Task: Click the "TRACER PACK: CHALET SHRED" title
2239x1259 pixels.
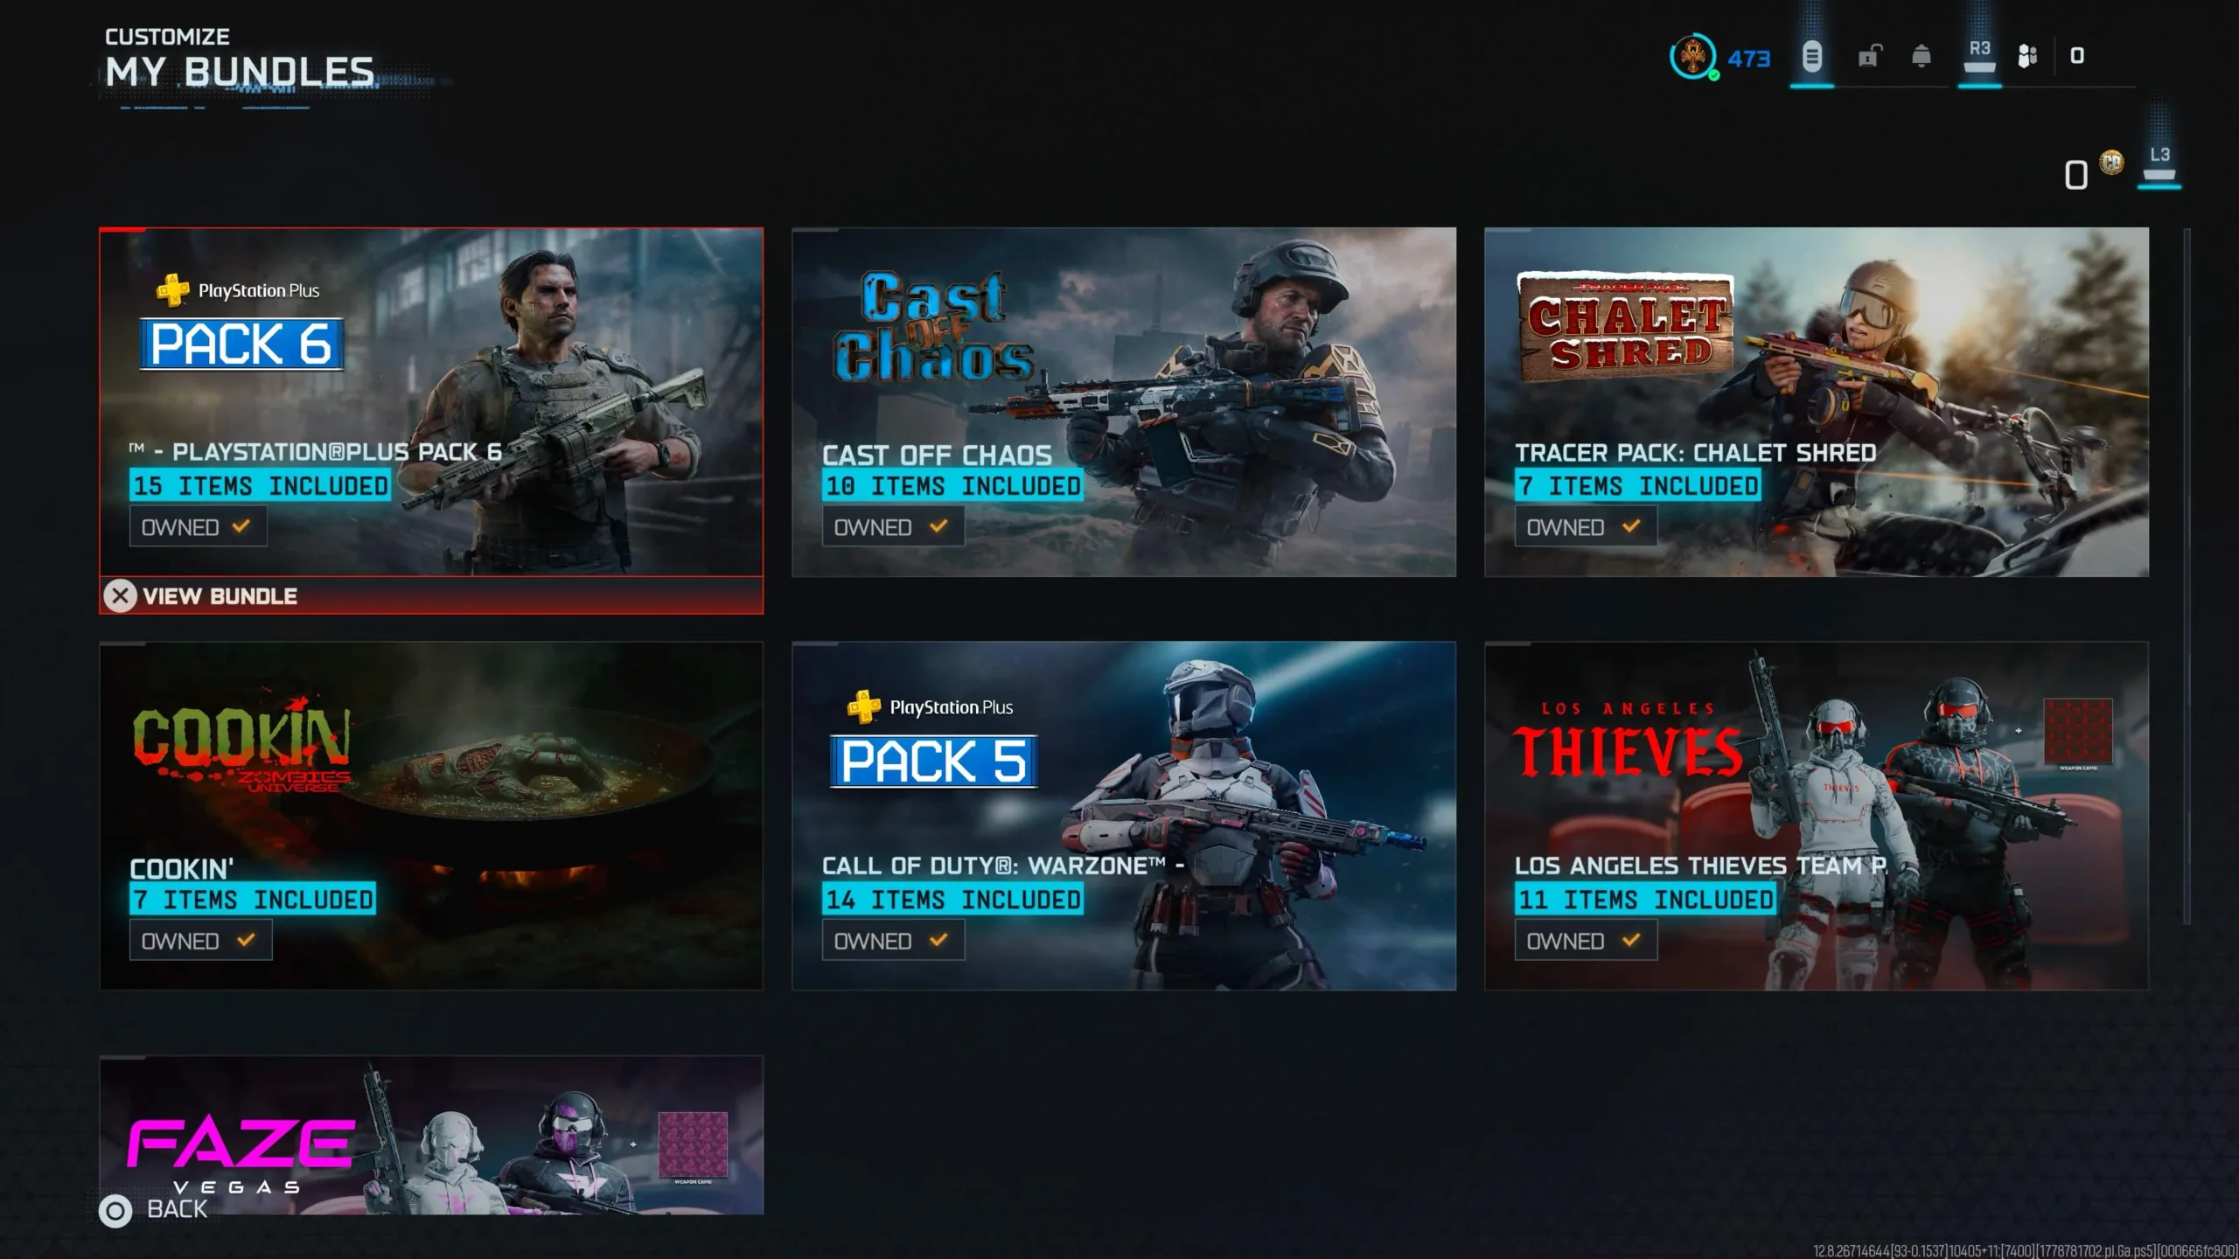Action: (x=1696, y=453)
